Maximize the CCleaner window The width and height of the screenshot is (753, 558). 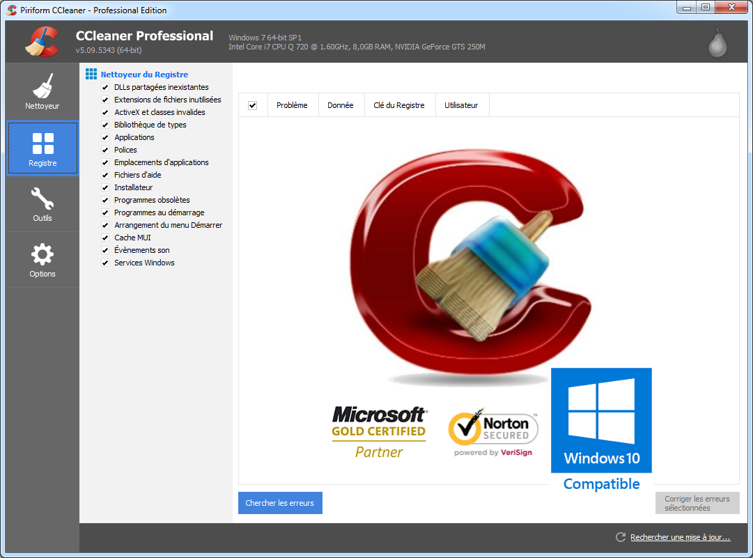[x=706, y=7]
